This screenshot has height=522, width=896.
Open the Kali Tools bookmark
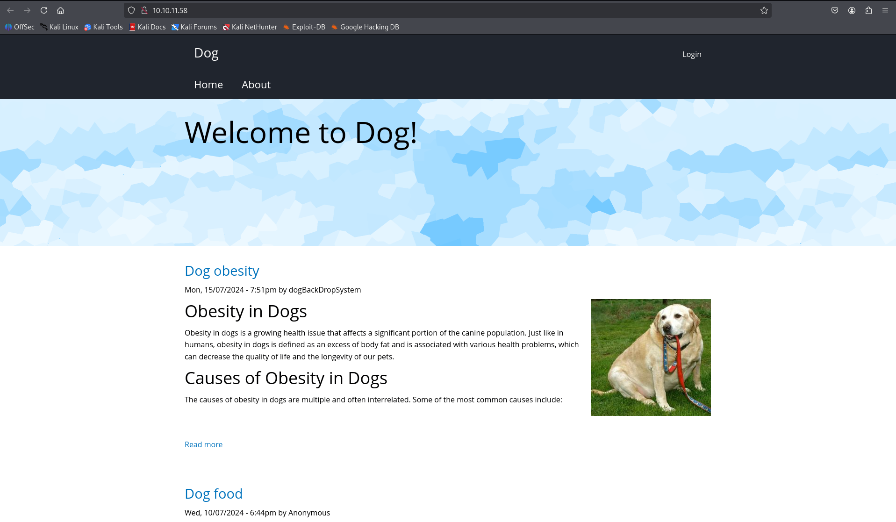[x=103, y=27]
